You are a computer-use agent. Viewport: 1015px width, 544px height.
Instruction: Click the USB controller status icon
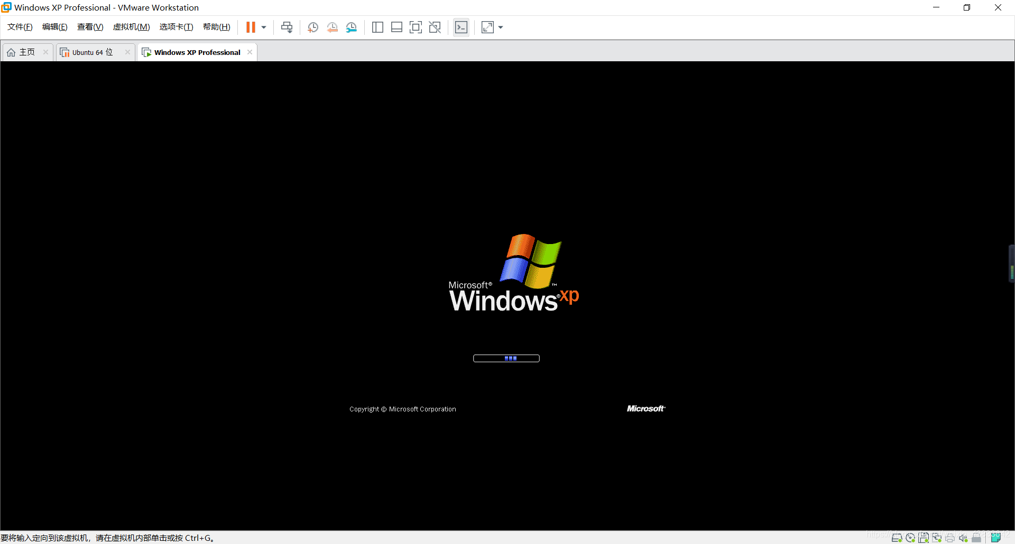tap(976, 538)
